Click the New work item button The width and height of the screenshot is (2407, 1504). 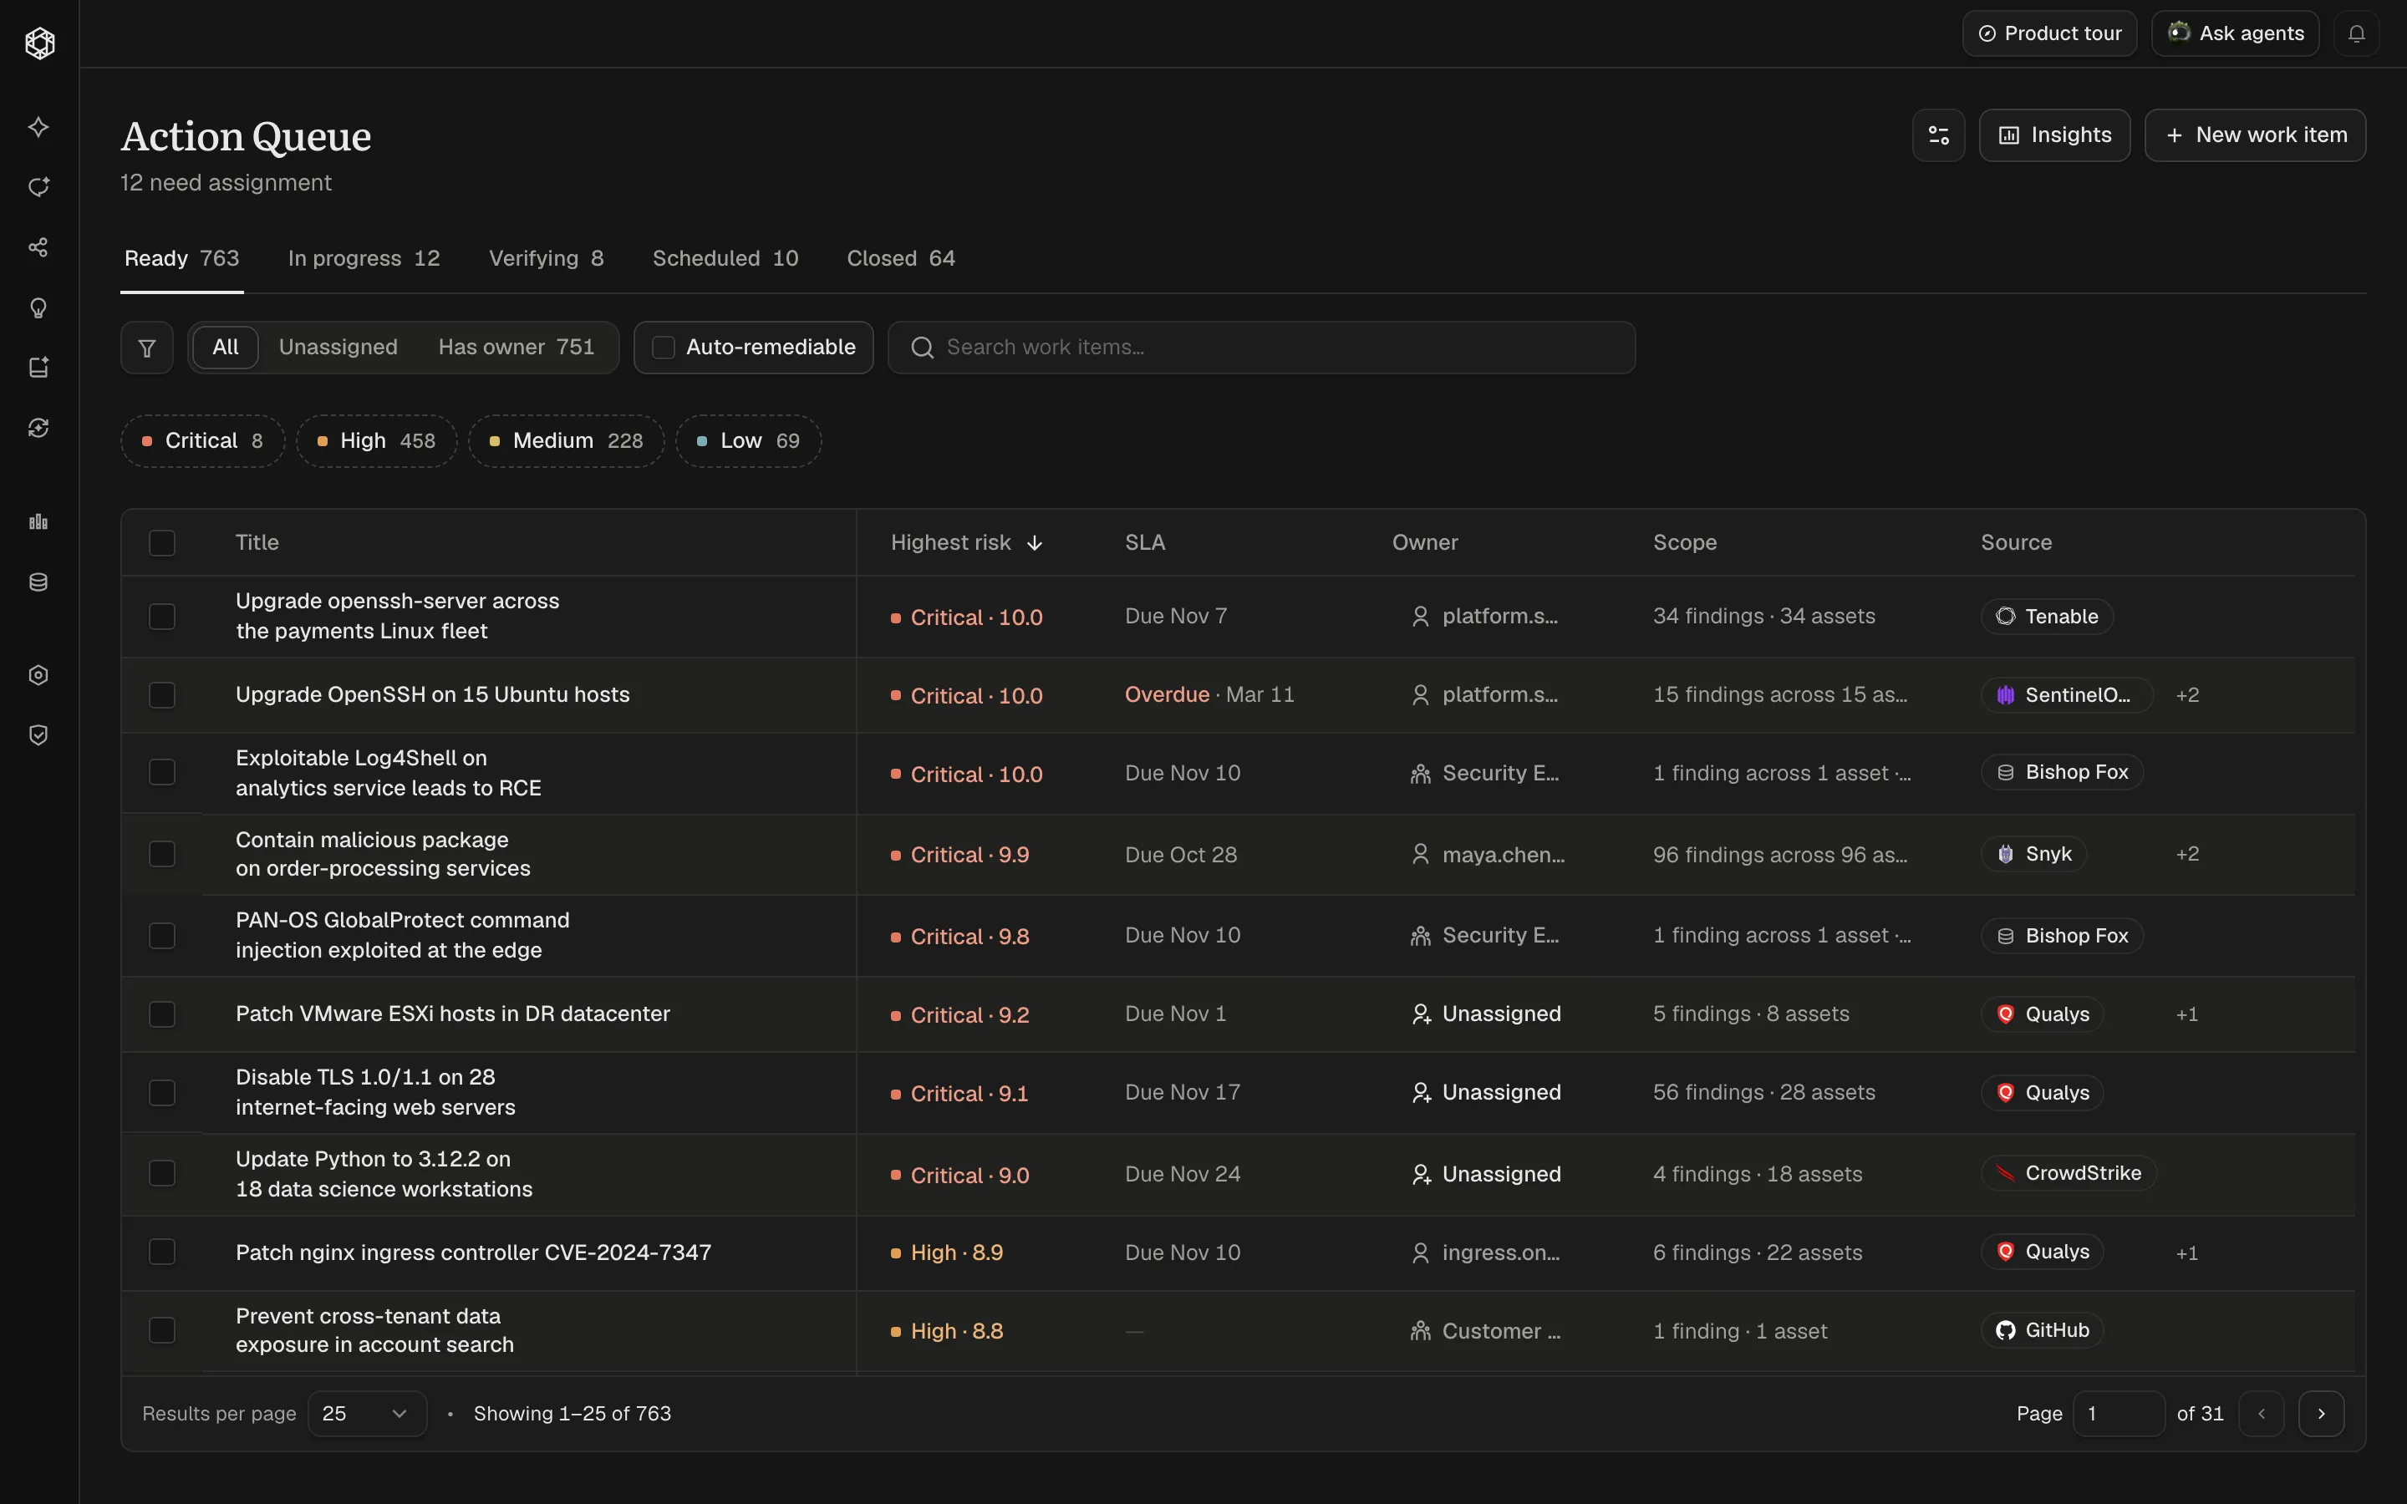2255,135
